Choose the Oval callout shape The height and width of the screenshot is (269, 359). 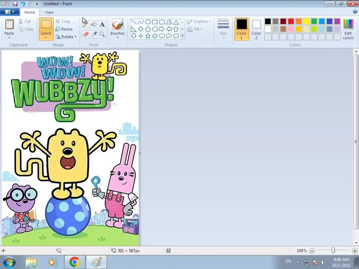pyautogui.click(x=169, y=36)
